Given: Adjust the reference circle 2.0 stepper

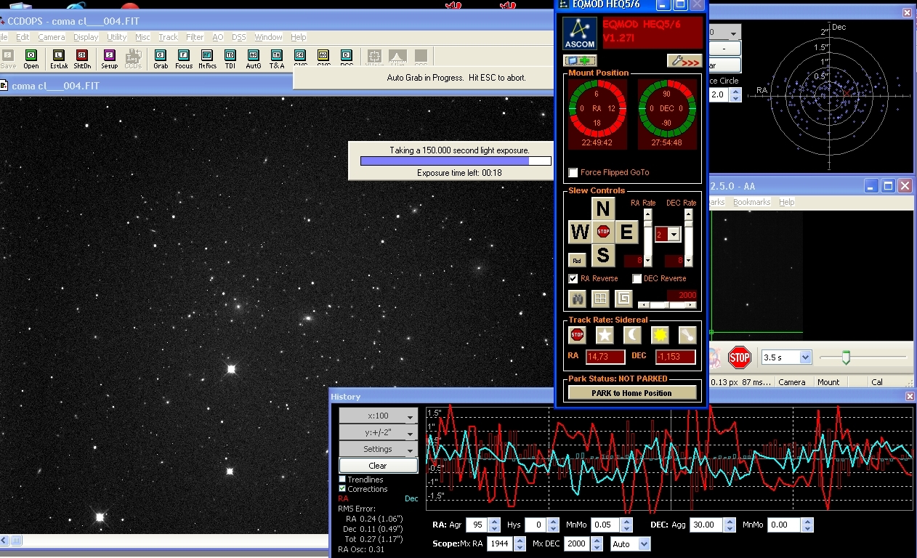Looking at the screenshot, I should pyautogui.click(x=735, y=95).
